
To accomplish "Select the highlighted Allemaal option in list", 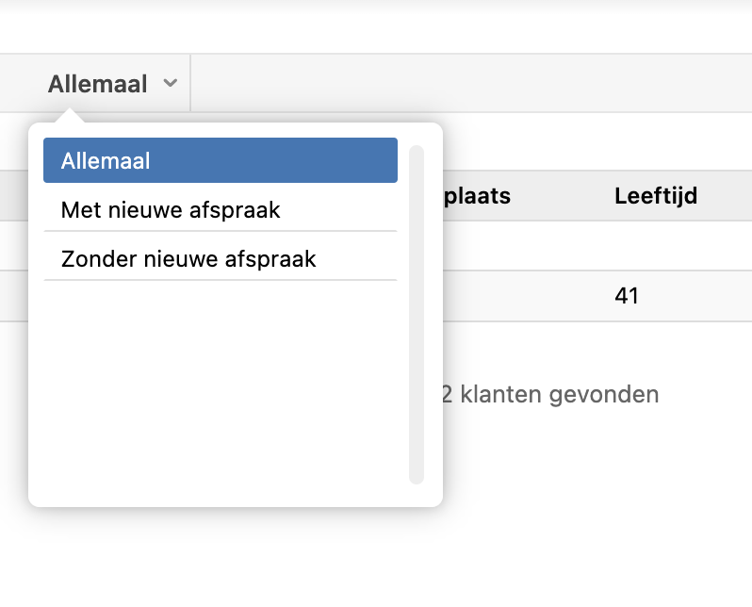I will click(x=220, y=160).
